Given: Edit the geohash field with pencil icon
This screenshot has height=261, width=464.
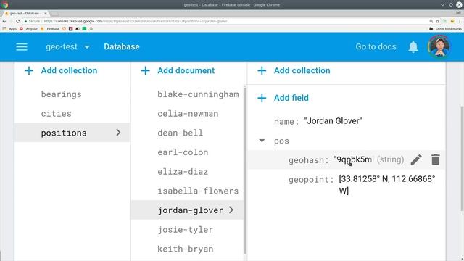Looking at the screenshot, I should [416, 159].
